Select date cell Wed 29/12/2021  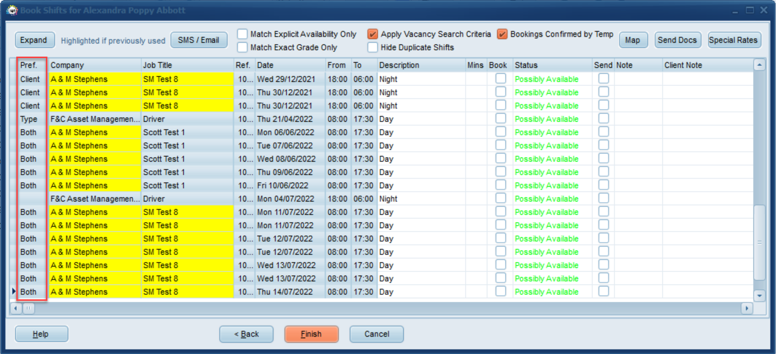pos(290,79)
